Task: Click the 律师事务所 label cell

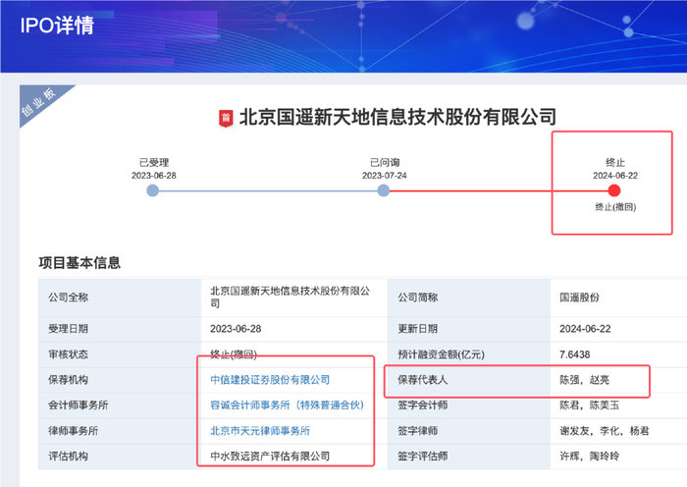Action: pos(120,430)
